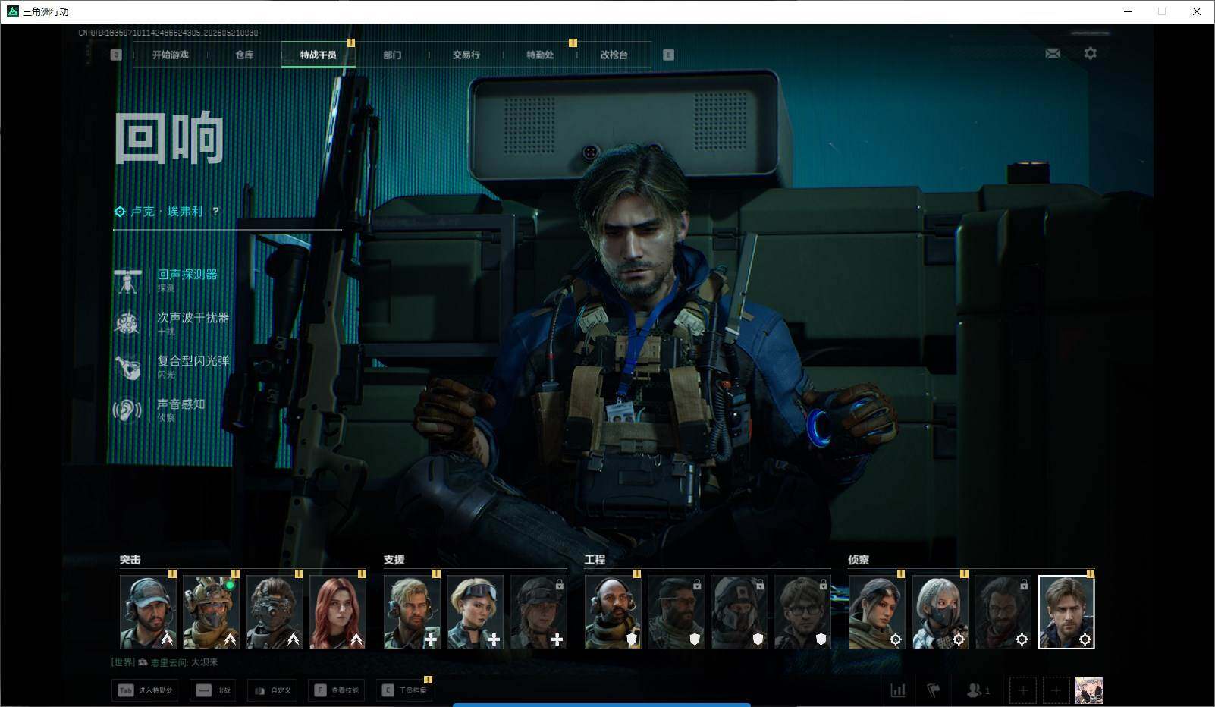Select the red-haired 突击 operator

click(x=337, y=611)
